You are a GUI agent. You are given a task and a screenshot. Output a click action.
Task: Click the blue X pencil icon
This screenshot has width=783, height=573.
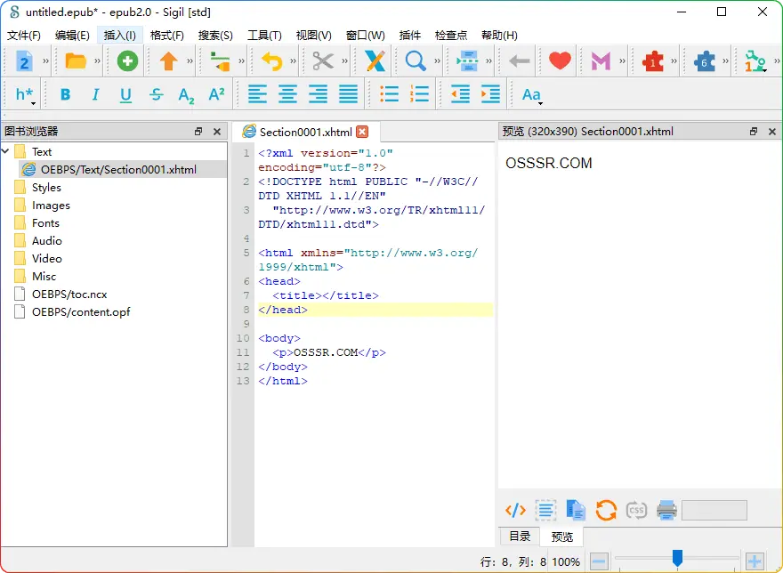(375, 61)
